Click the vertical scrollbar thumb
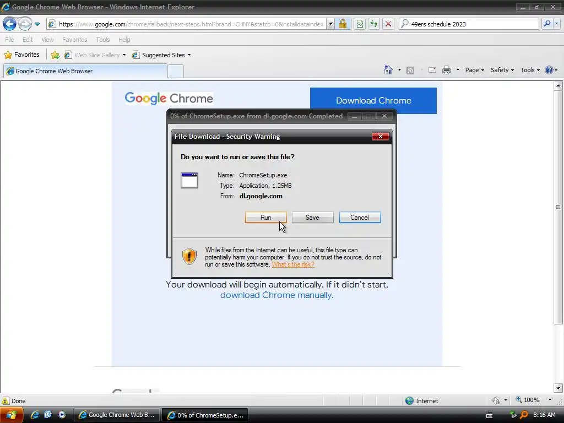564x423 pixels. coord(558,207)
